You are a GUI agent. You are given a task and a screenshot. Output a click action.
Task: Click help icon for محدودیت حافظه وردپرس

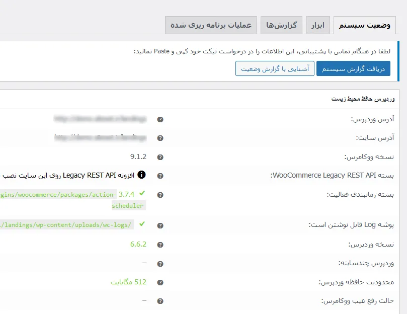pyautogui.click(x=160, y=282)
